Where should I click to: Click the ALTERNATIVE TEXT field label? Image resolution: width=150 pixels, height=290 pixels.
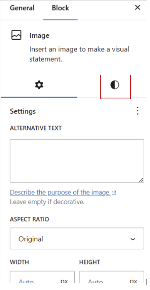[x=35, y=128]
